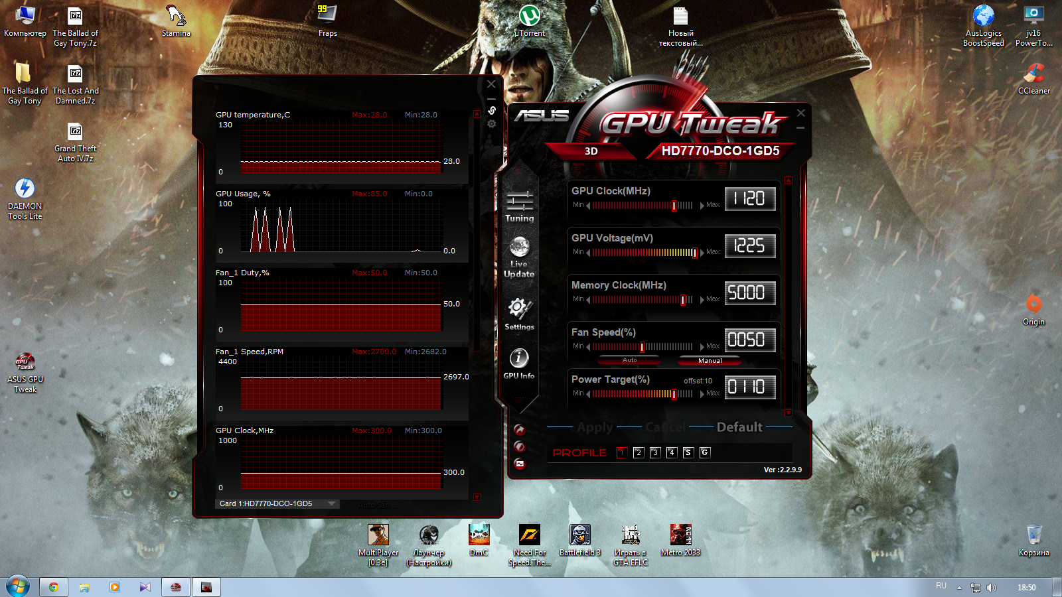Viewport: 1062px width, 597px height.
Task: Open the Settings gear in GPU Tweak sidebar
Action: tap(519, 313)
